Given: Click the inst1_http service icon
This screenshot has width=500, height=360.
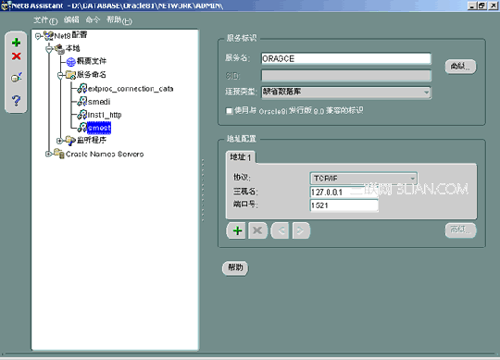Looking at the screenshot, I should click(x=82, y=115).
